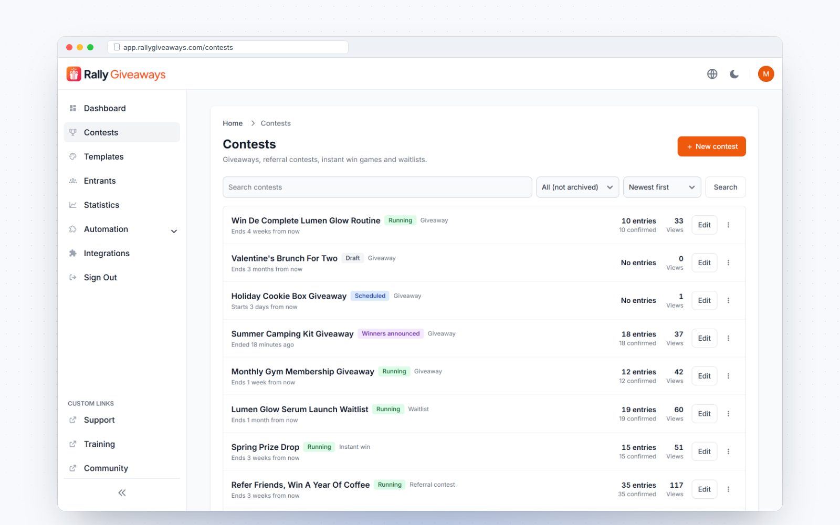
Task: Focus the Search contests input field
Action: (377, 187)
